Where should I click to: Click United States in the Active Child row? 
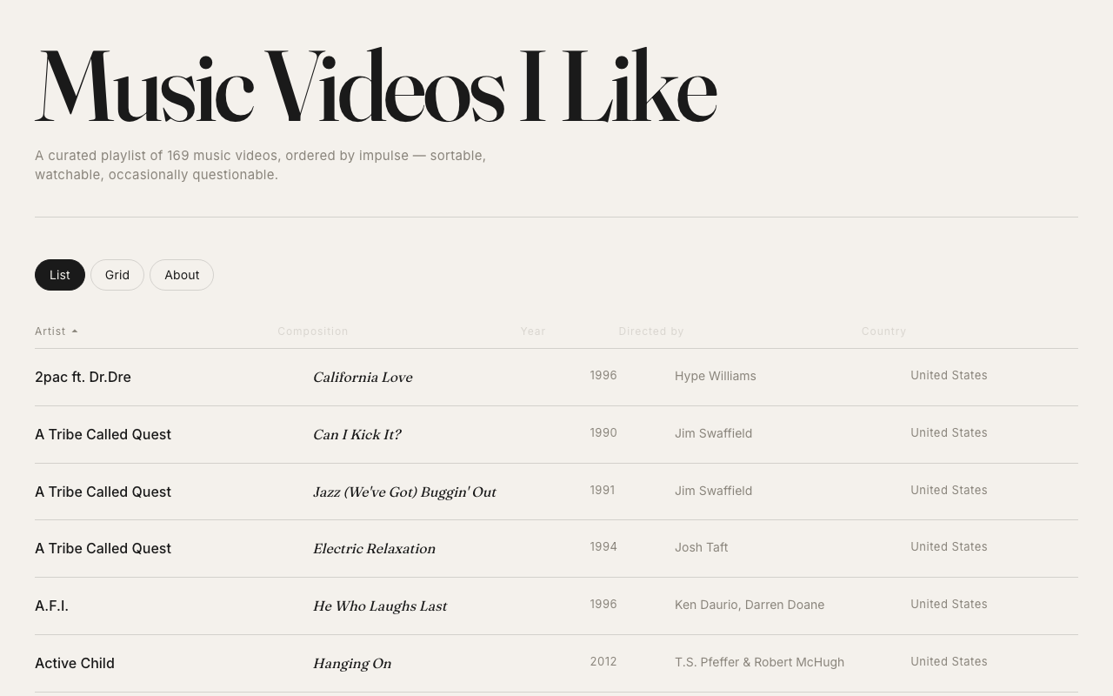[x=949, y=661]
